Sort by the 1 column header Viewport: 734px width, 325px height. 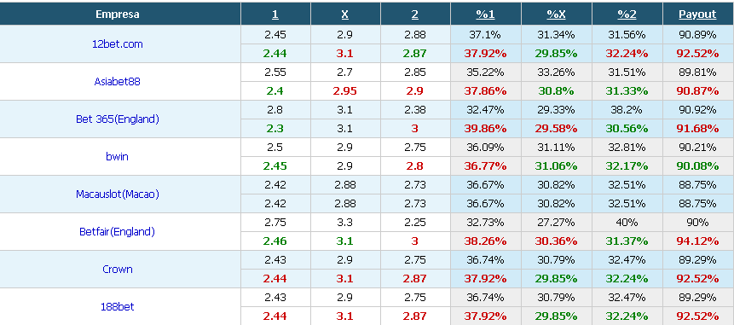[275, 14]
